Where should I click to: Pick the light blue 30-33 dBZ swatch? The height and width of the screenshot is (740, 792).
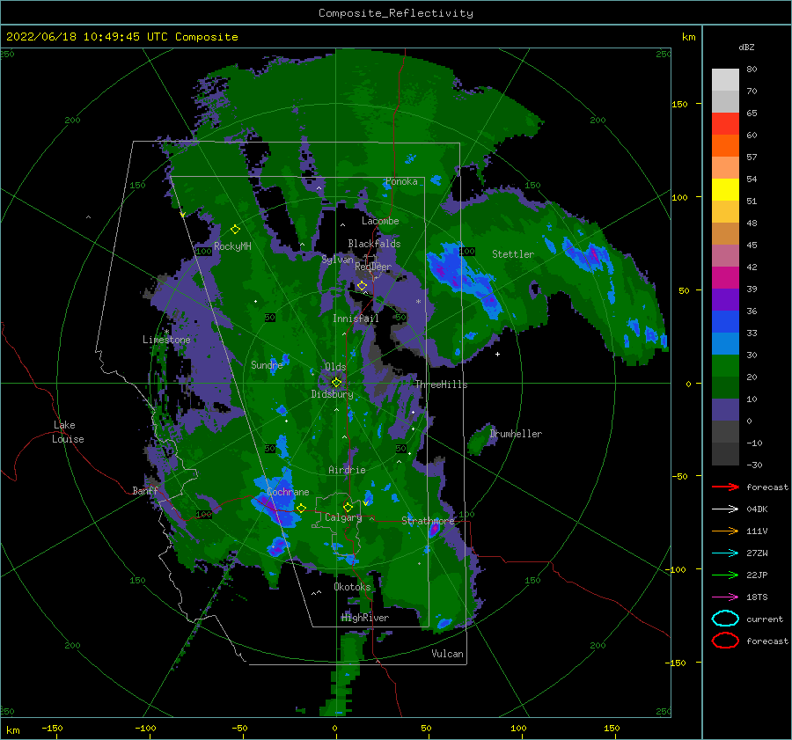(x=725, y=343)
